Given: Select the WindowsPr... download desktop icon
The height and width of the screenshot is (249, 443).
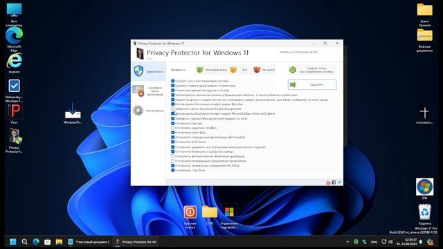Looking at the screenshot, I should pos(73,113).
